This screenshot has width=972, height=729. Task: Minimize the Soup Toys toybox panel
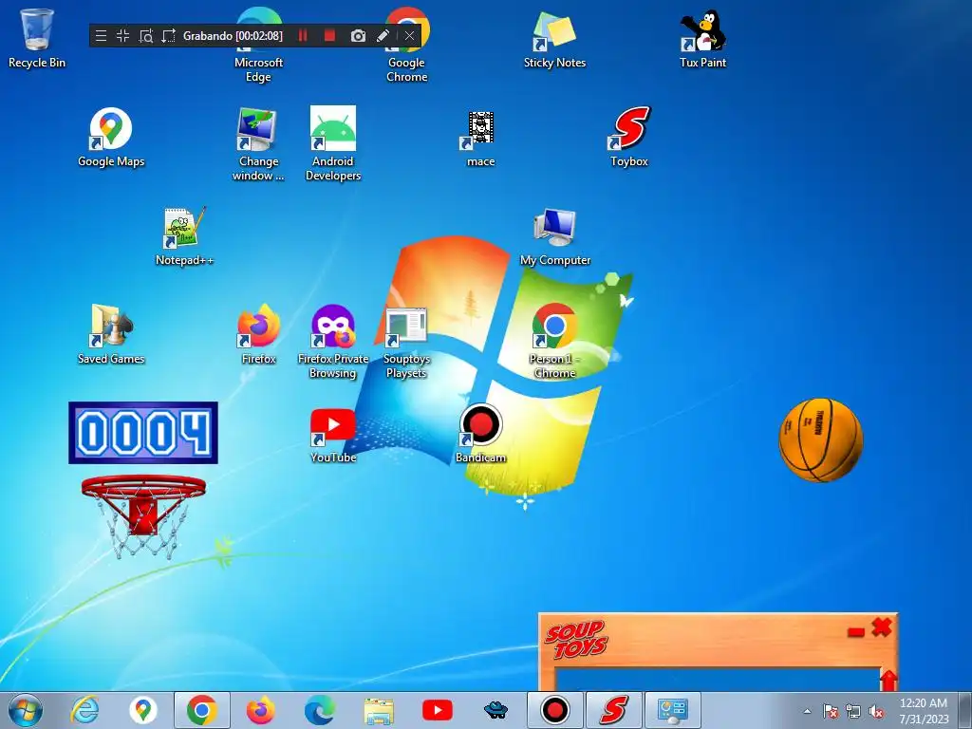[x=856, y=631]
